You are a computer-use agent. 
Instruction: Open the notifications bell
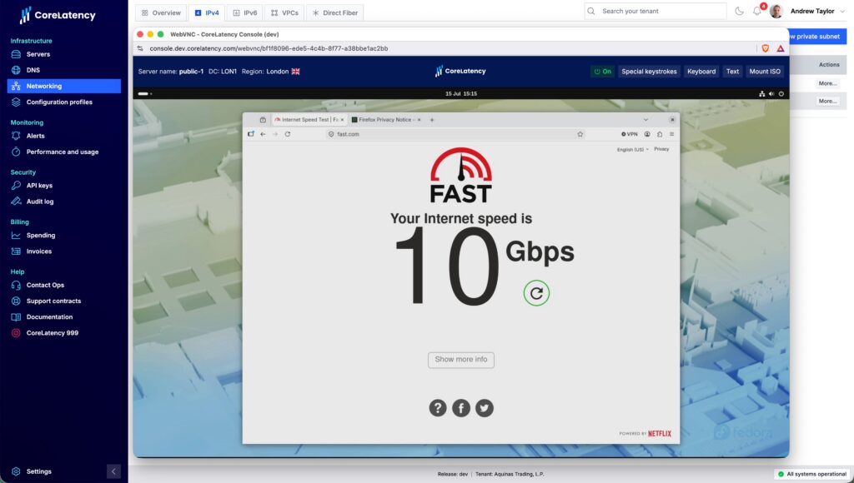point(757,11)
